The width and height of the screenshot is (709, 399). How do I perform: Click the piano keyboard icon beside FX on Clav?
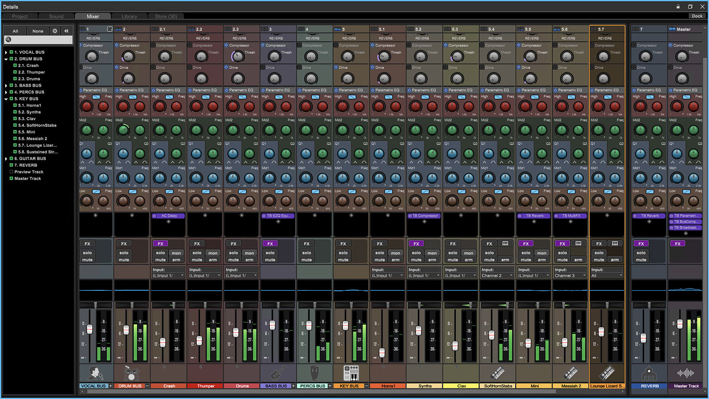pos(505,243)
